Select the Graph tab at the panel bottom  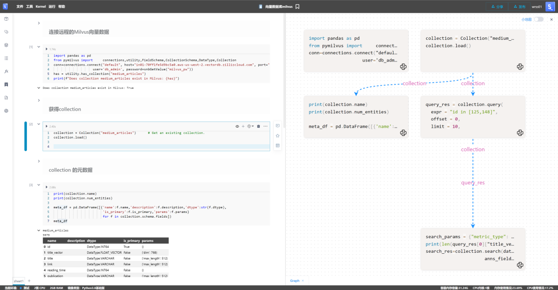pos(295,281)
